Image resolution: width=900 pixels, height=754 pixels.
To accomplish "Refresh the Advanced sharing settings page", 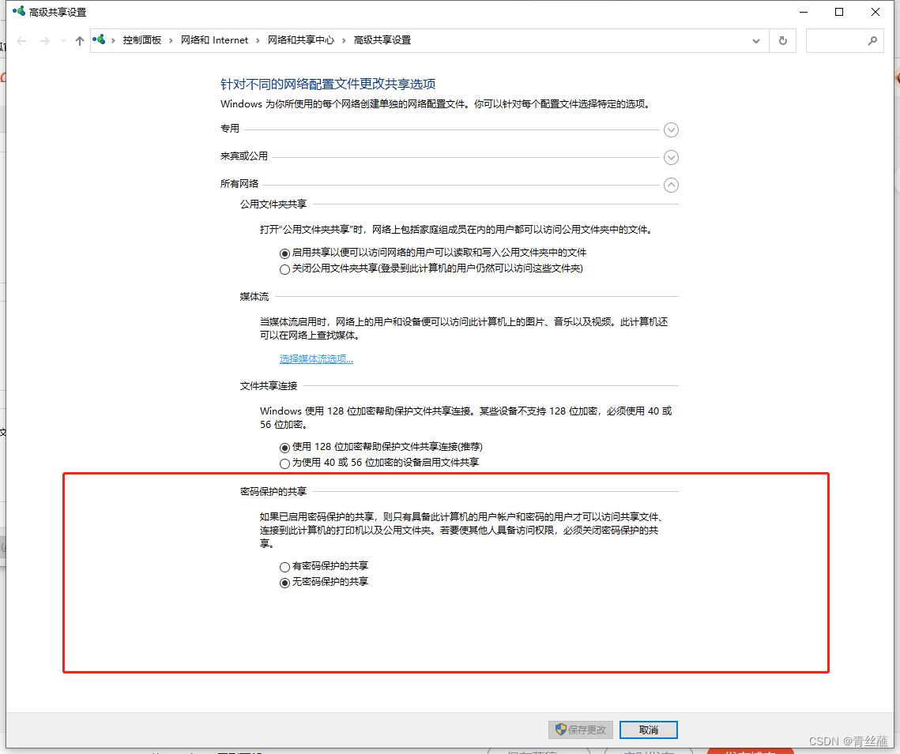I will coord(782,41).
